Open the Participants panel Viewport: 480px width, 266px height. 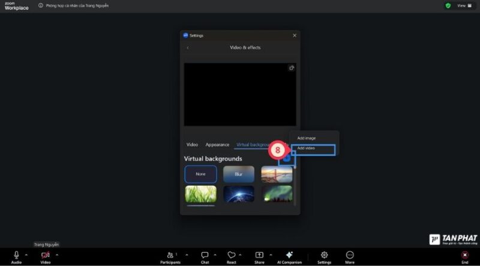[170, 255]
